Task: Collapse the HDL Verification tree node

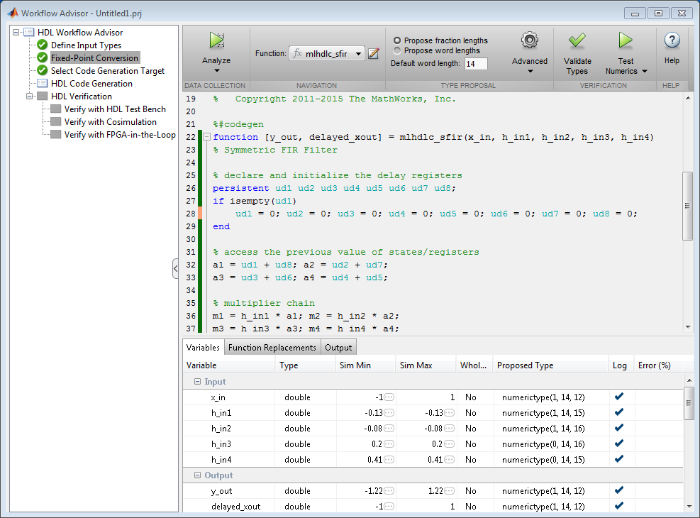Action: pos(30,97)
